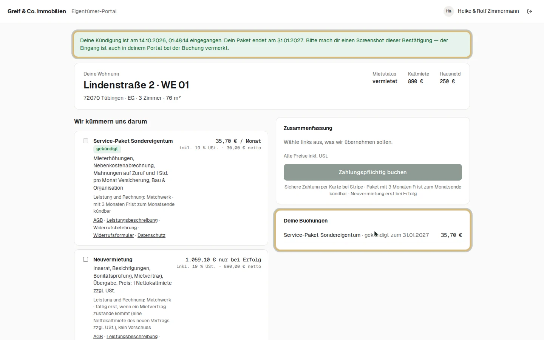
Task: Open the H& user avatar
Action: [448, 11]
